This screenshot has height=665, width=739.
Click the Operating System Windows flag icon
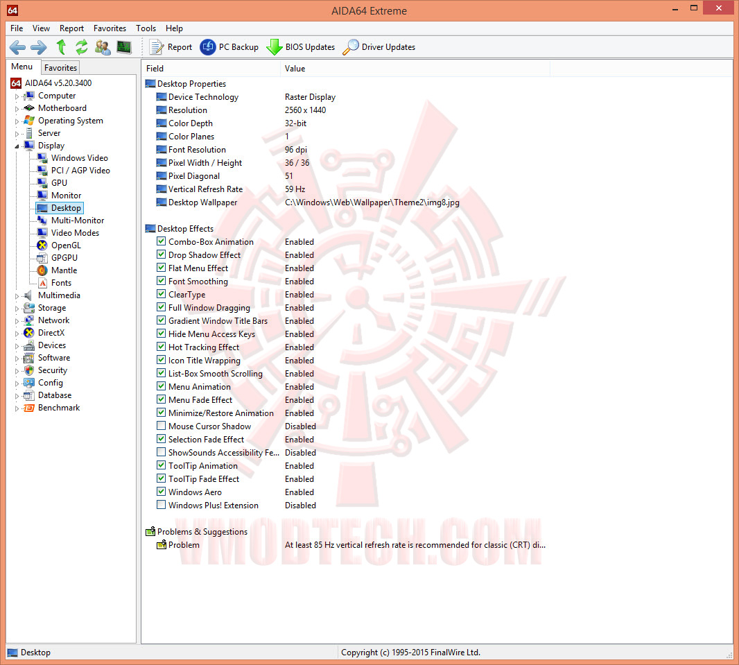(29, 121)
